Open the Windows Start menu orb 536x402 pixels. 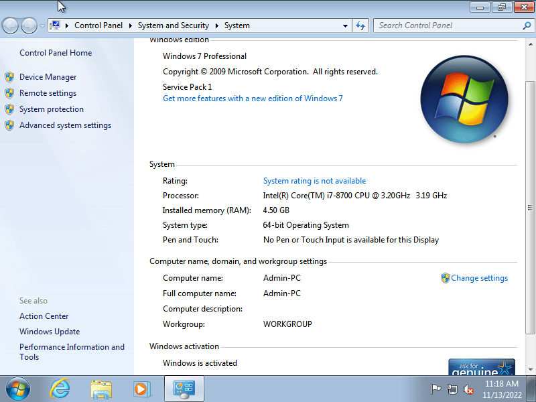tap(18, 389)
